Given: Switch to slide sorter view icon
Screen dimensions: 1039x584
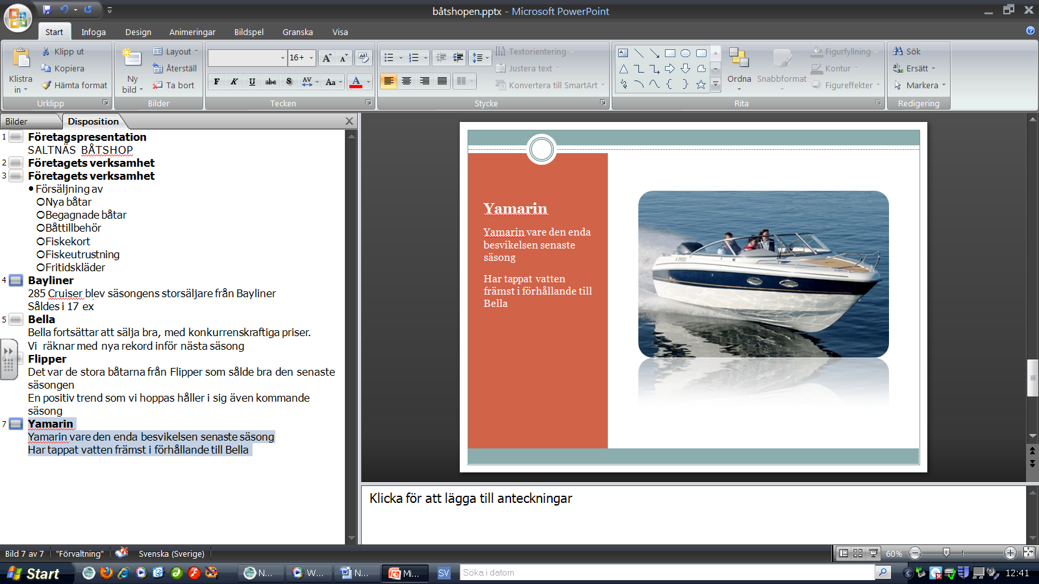Looking at the screenshot, I should (x=858, y=554).
